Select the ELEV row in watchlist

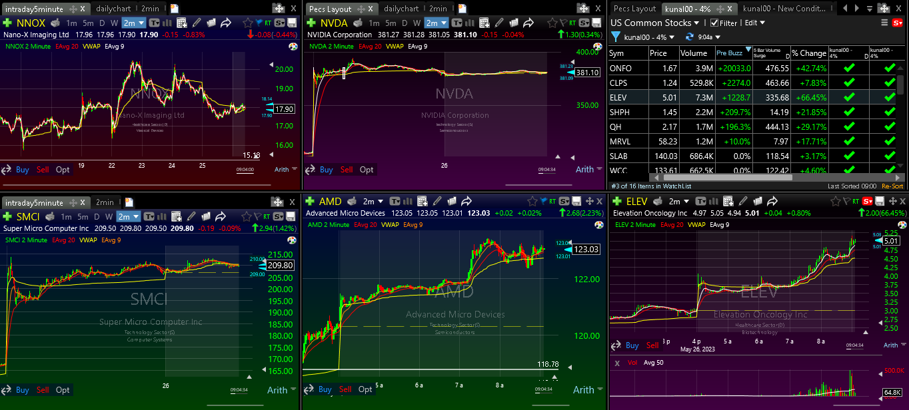pyautogui.click(x=620, y=97)
